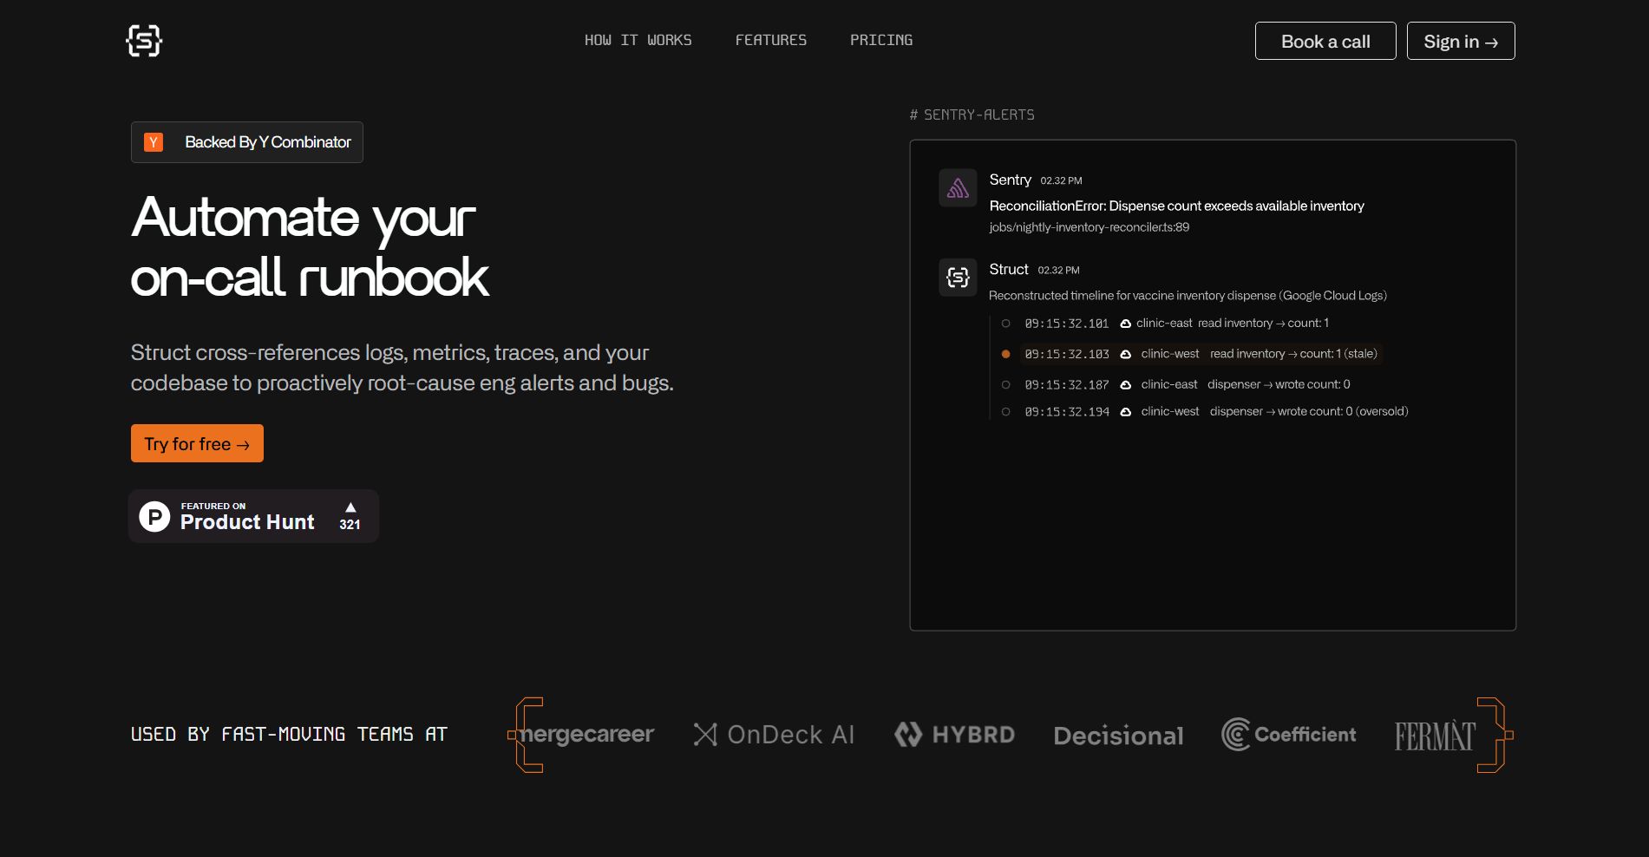Click the orange Y Combinator logo icon
The height and width of the screenshot is (857, 1649).
(154, 142)
